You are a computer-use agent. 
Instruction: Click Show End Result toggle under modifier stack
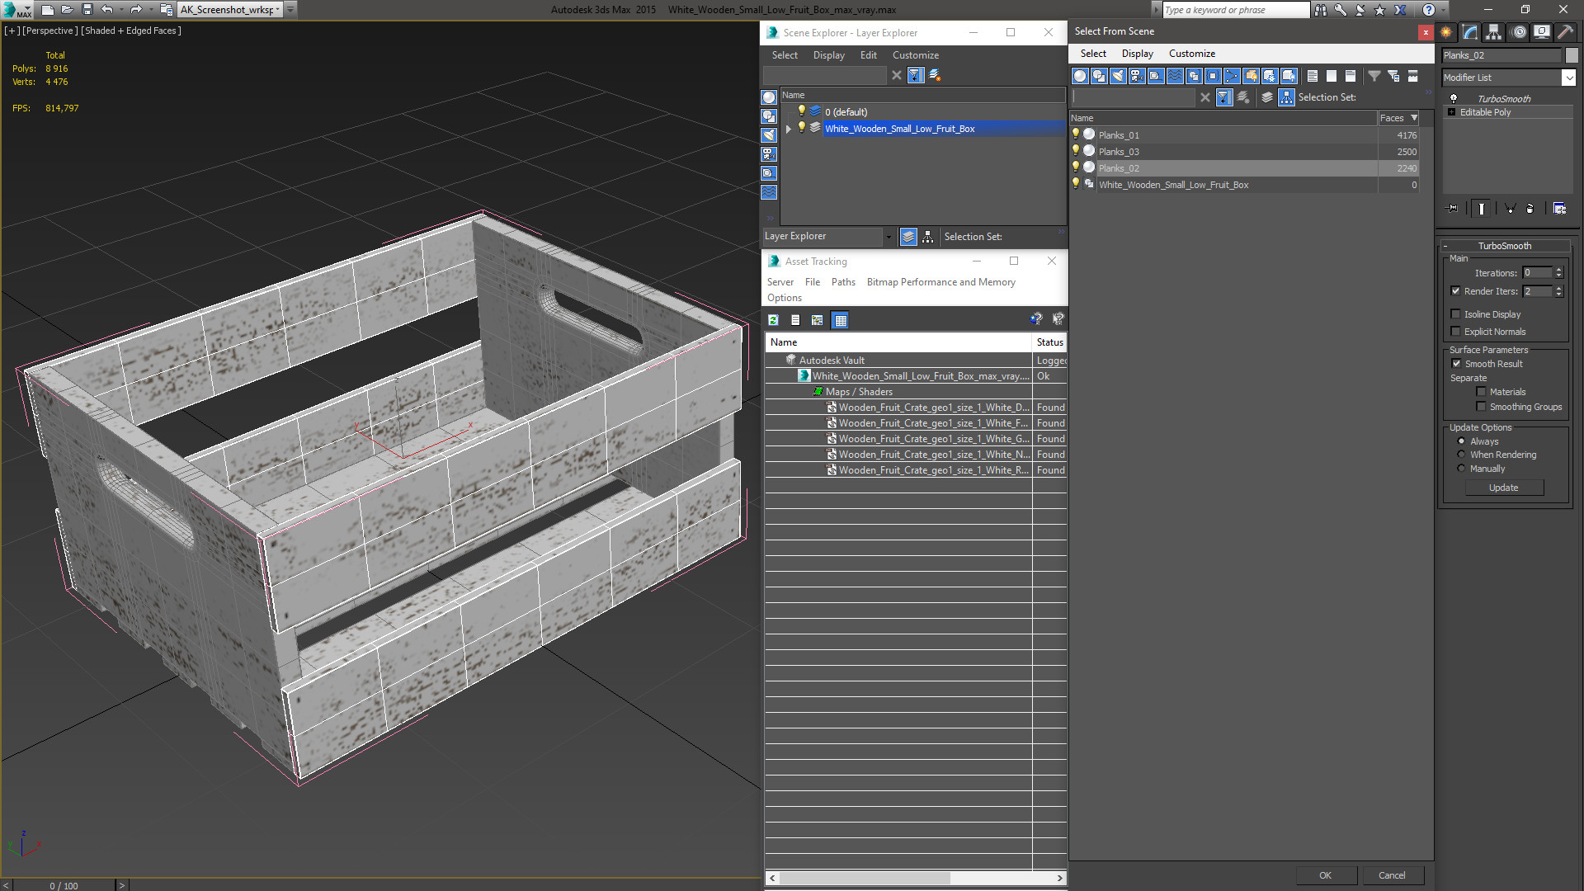tap(1482, 209)
